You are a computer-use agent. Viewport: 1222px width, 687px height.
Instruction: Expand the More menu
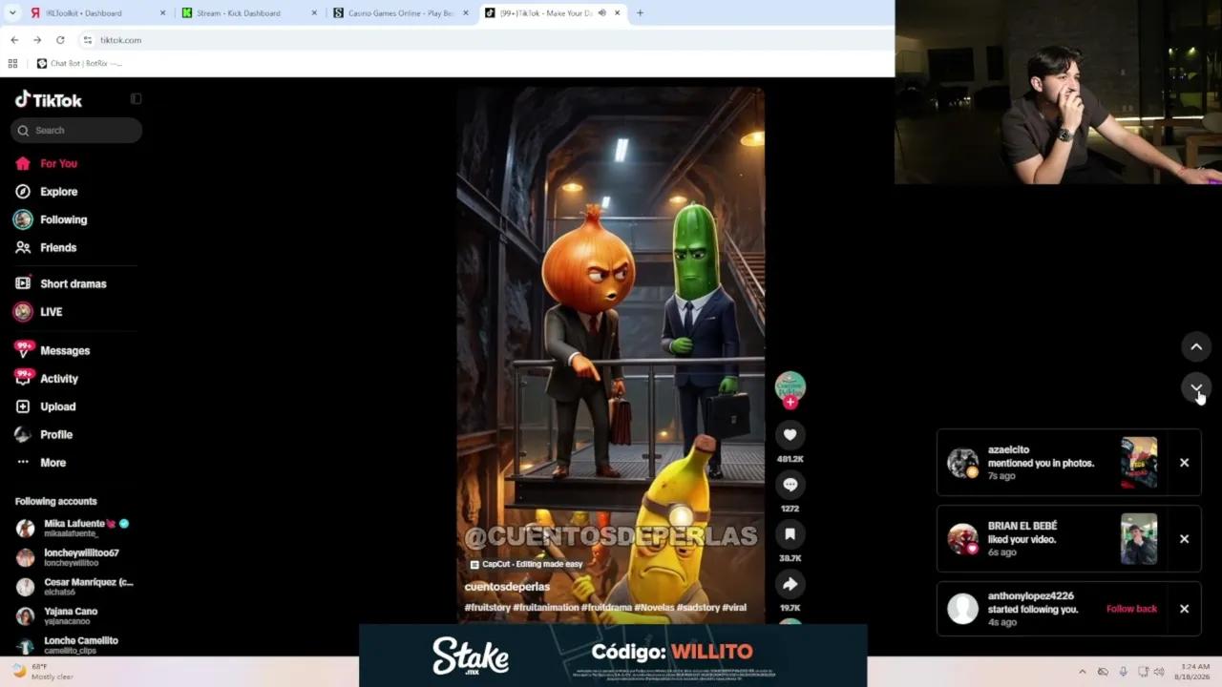point(41,463)
